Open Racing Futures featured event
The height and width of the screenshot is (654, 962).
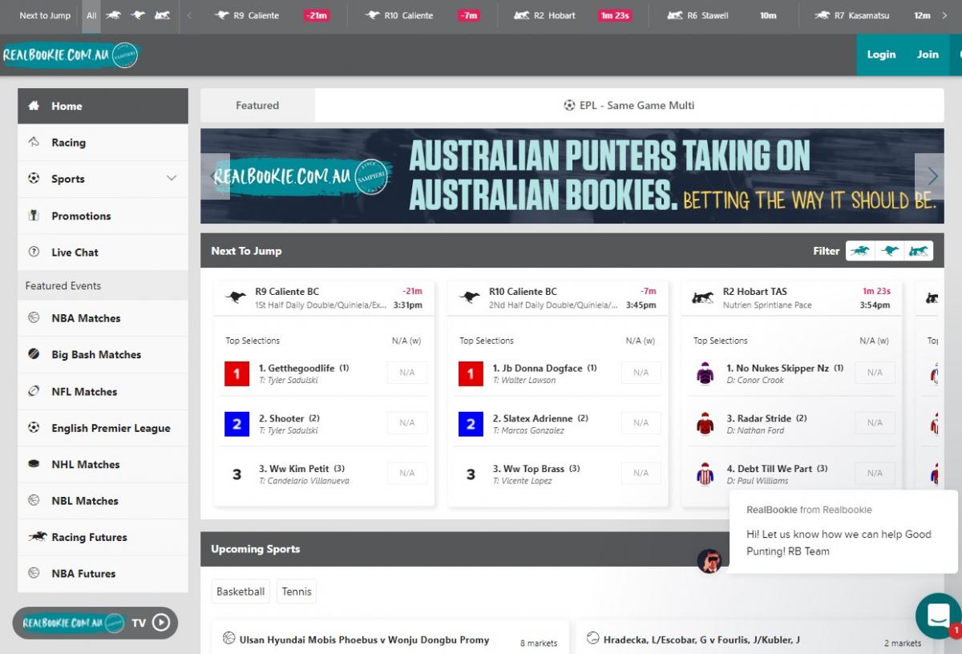(x=103, y=537)
